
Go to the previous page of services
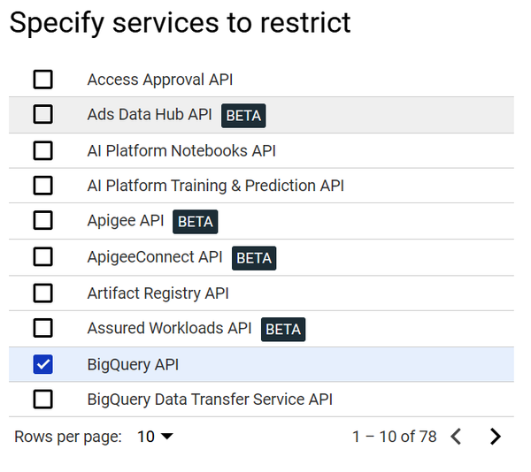tap(456, 437)
